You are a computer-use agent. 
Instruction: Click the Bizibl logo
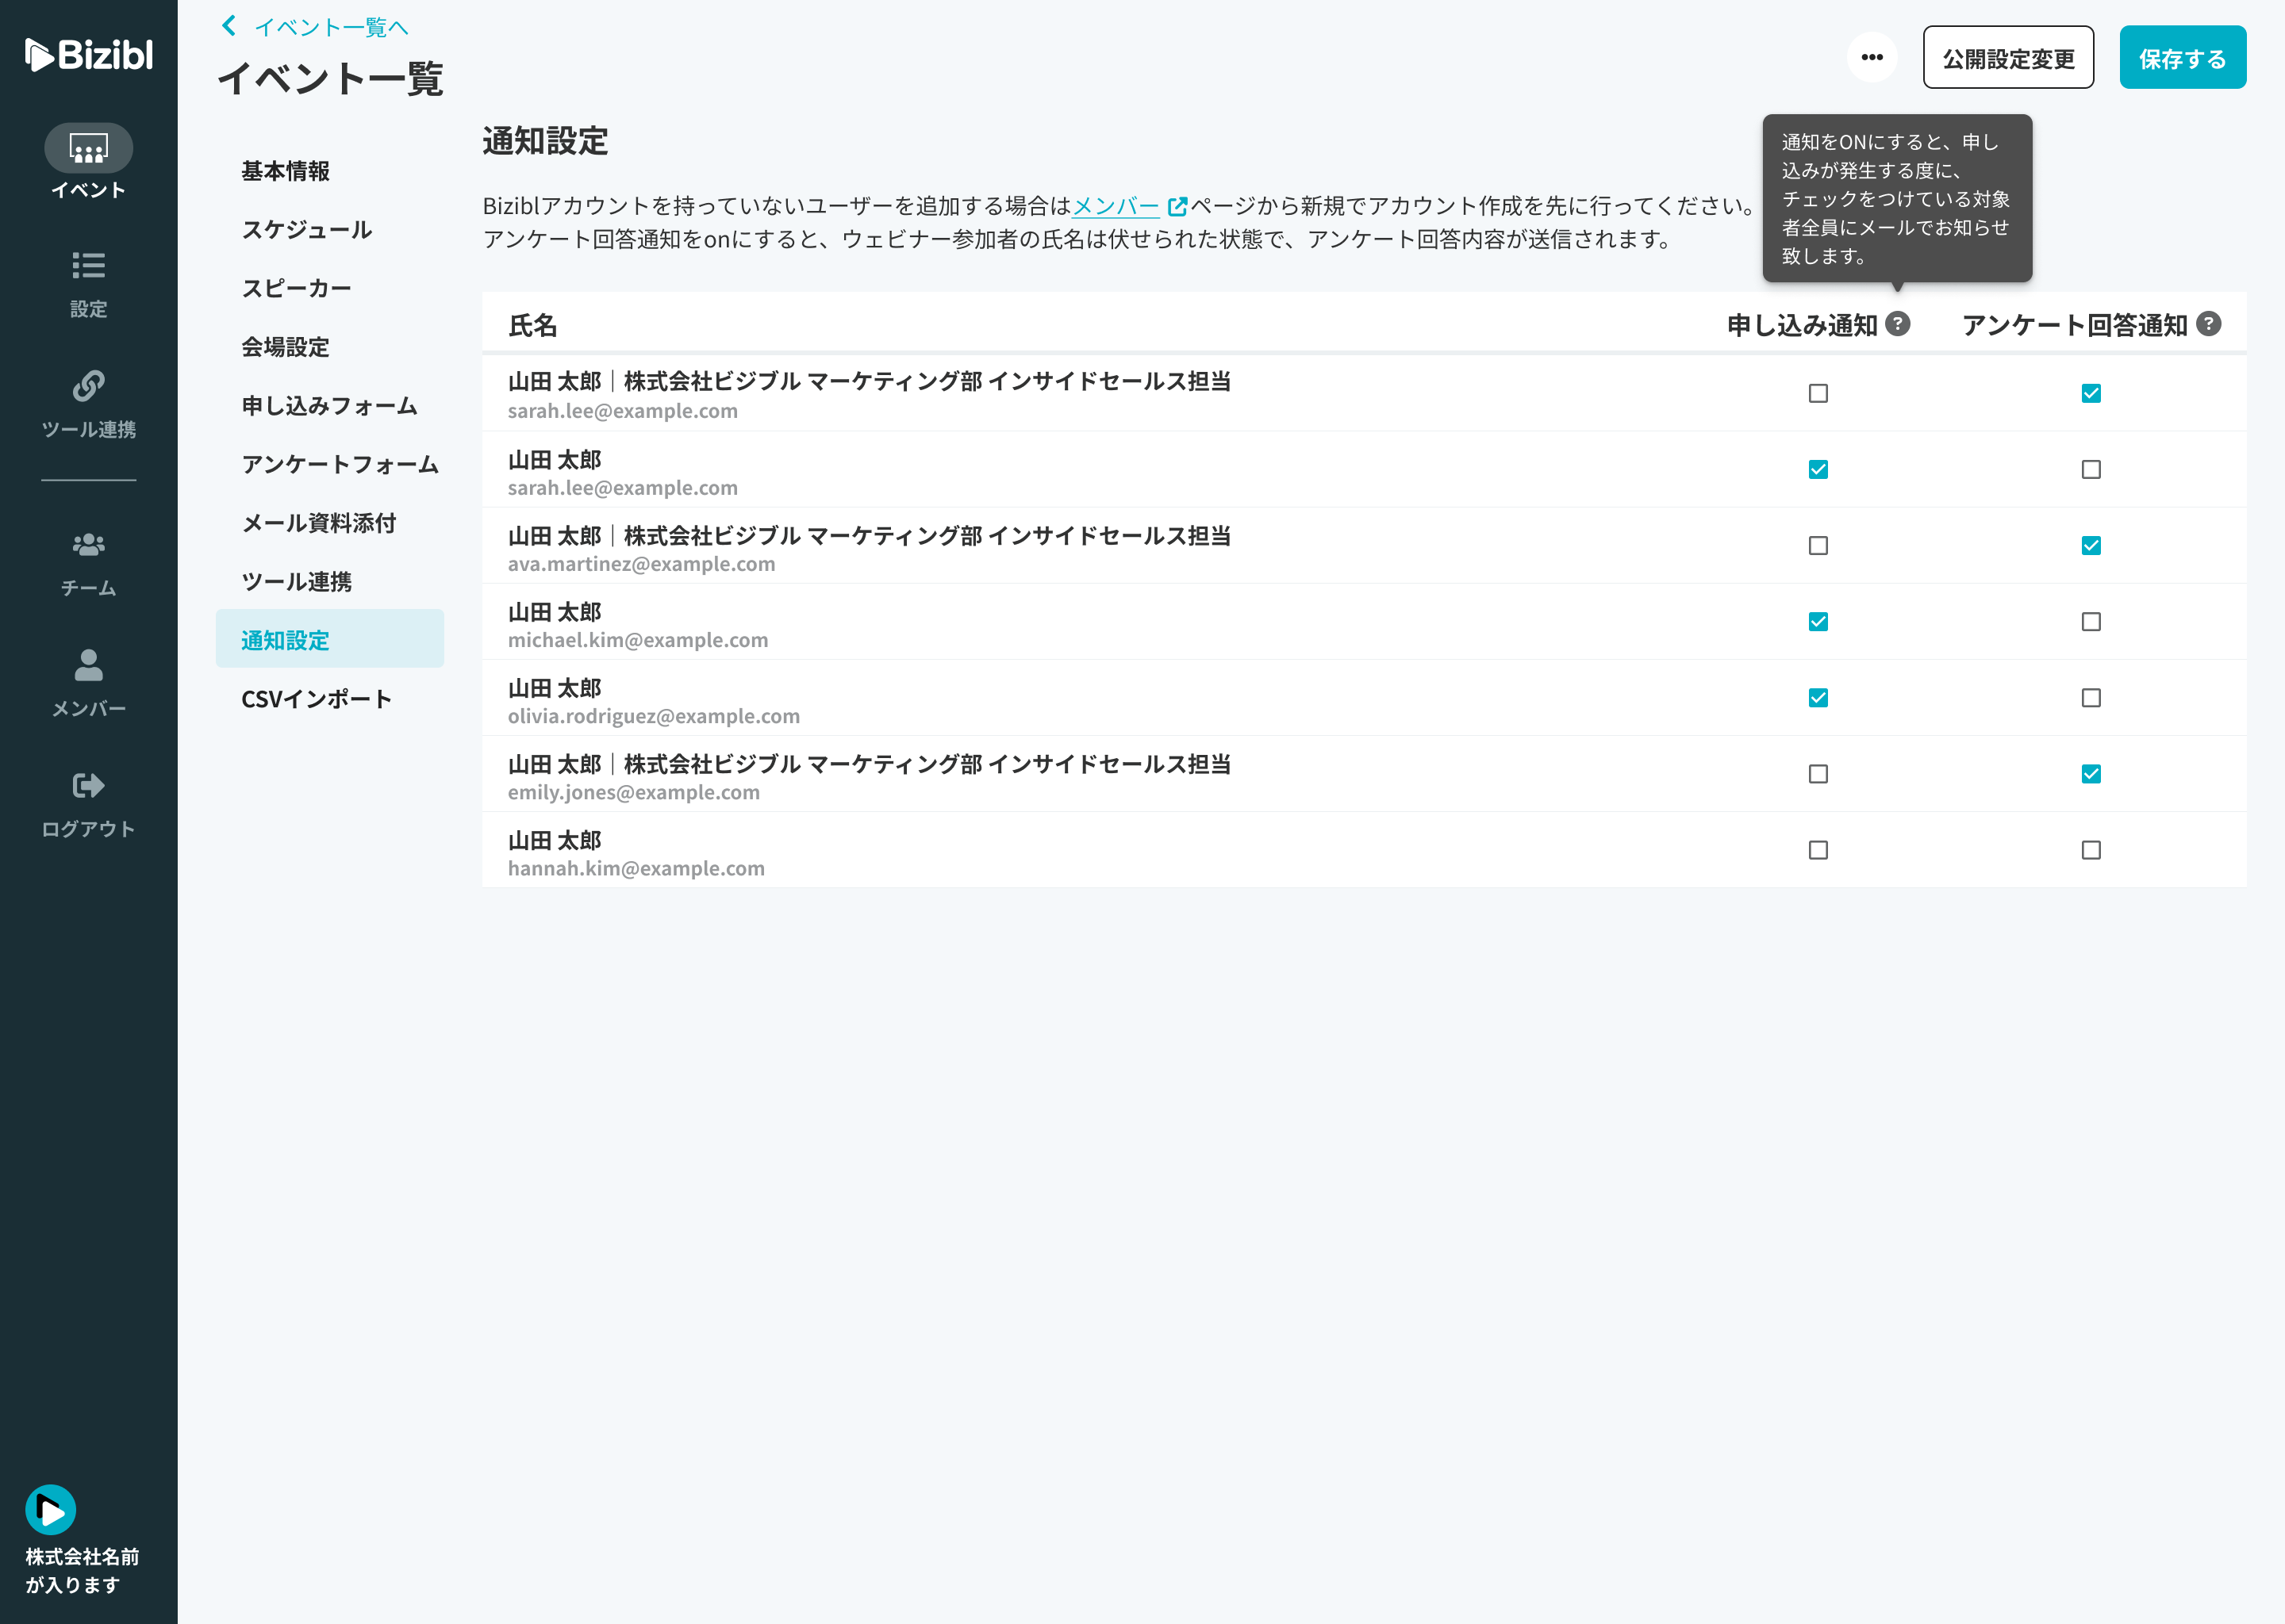pos(89,54)
